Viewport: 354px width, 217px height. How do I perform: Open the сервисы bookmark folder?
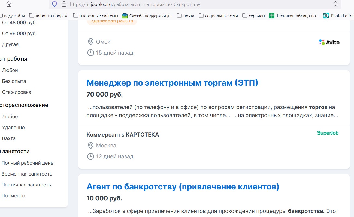tap(253, 16)
